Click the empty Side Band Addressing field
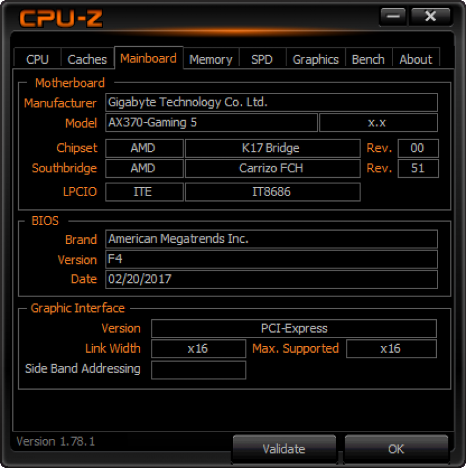This screenshot has width=466, height=468. 198,370
